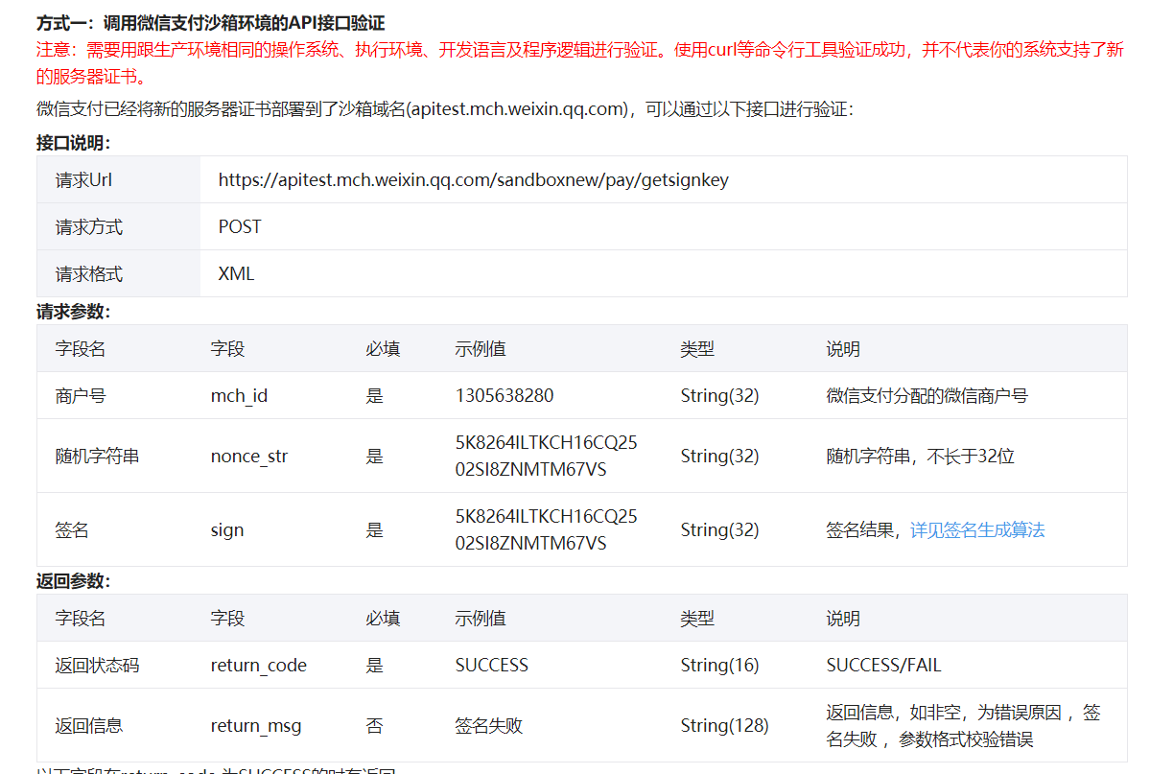The width and height of the screenshot is (1150, 774).
Task: Click the 随机字符串 row label
Action: tap(97, 457)
